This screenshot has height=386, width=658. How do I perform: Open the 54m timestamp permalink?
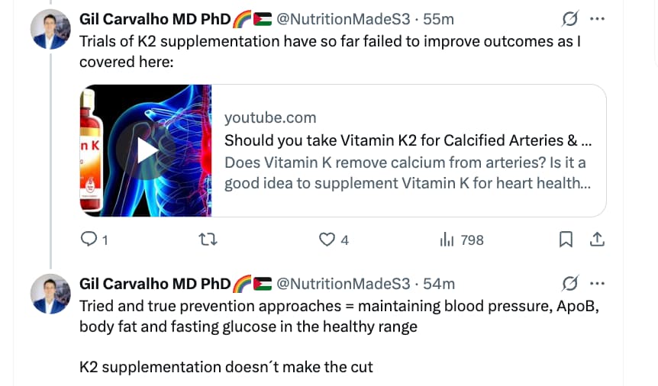438,284
